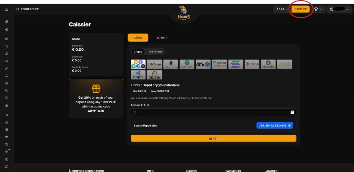The image size is (354, 172).
Task: Switch to the Traditionnel payment toggle
Action: pyautogui.click(x=155, y=52)
